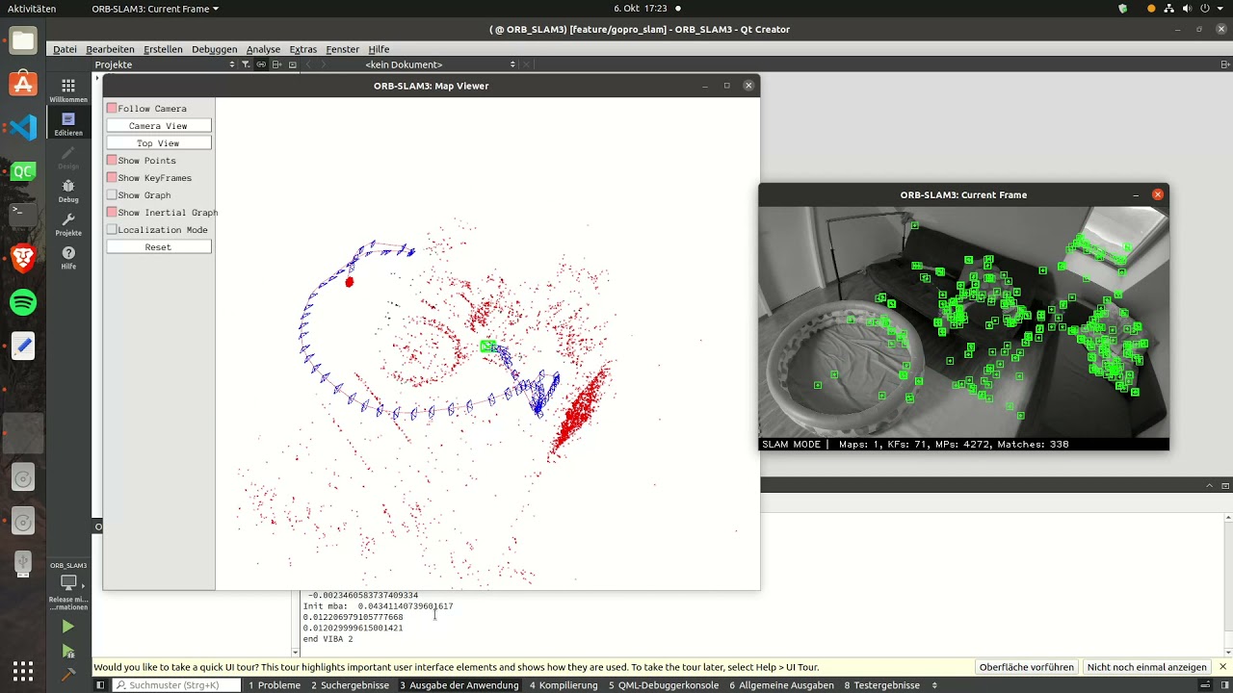
Task: Launch Visual Studio Code from dock
Action: click(23, 127)
